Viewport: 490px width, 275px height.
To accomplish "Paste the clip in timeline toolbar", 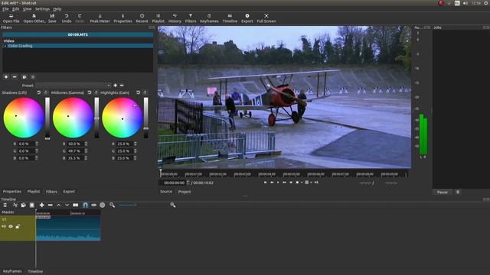I will 32,205.
